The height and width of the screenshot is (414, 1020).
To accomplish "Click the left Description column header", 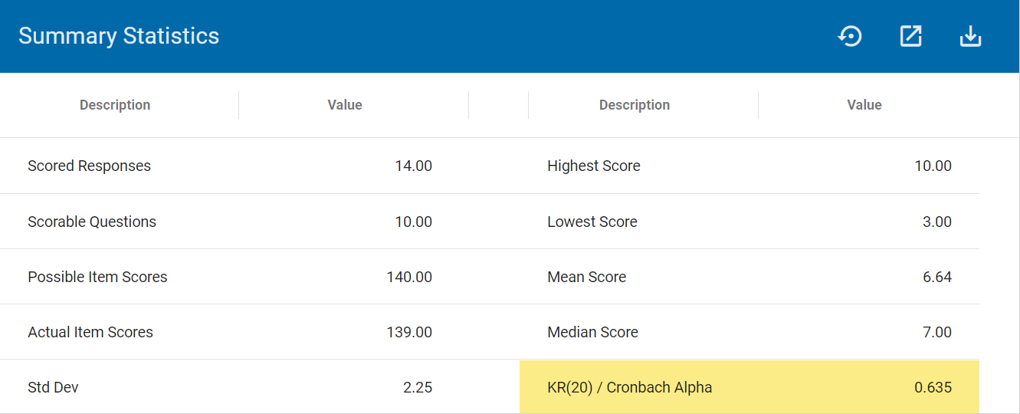I will click(115, 105).
